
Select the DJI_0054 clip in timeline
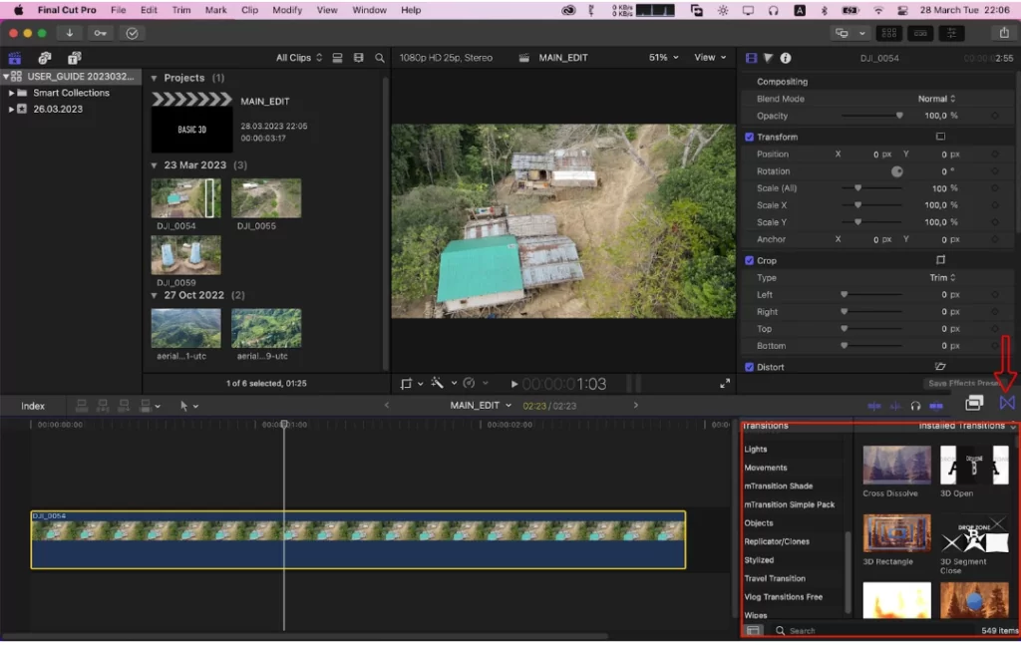coord(358,539)
